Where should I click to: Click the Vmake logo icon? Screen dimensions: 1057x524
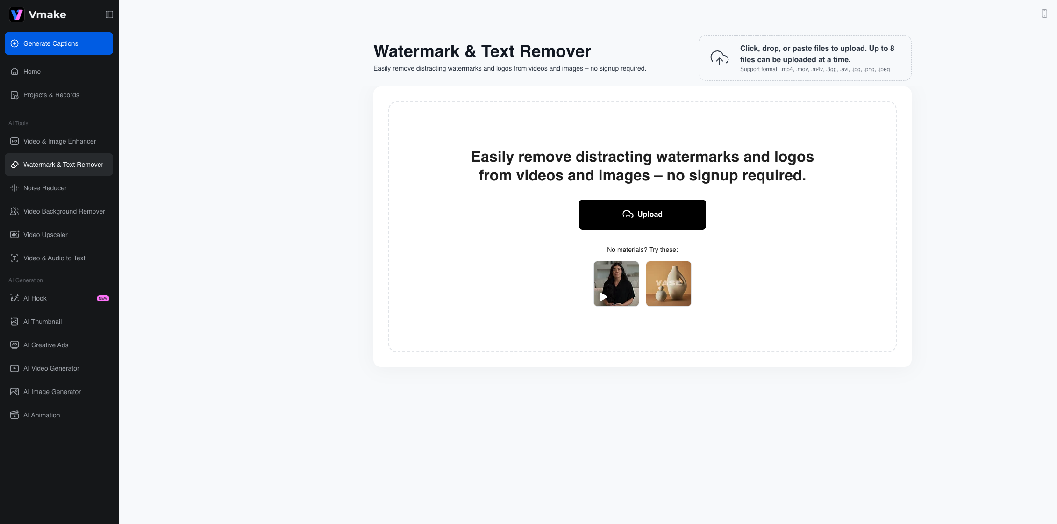17,14
